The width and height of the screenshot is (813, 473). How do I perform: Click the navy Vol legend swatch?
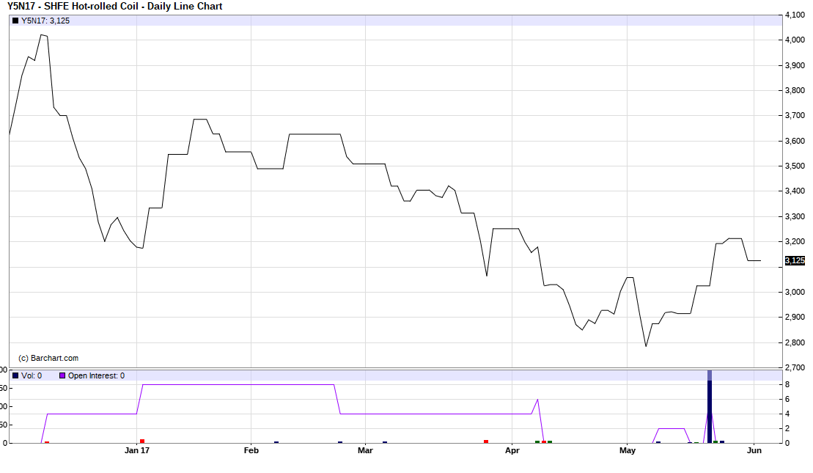coord(15,375)
